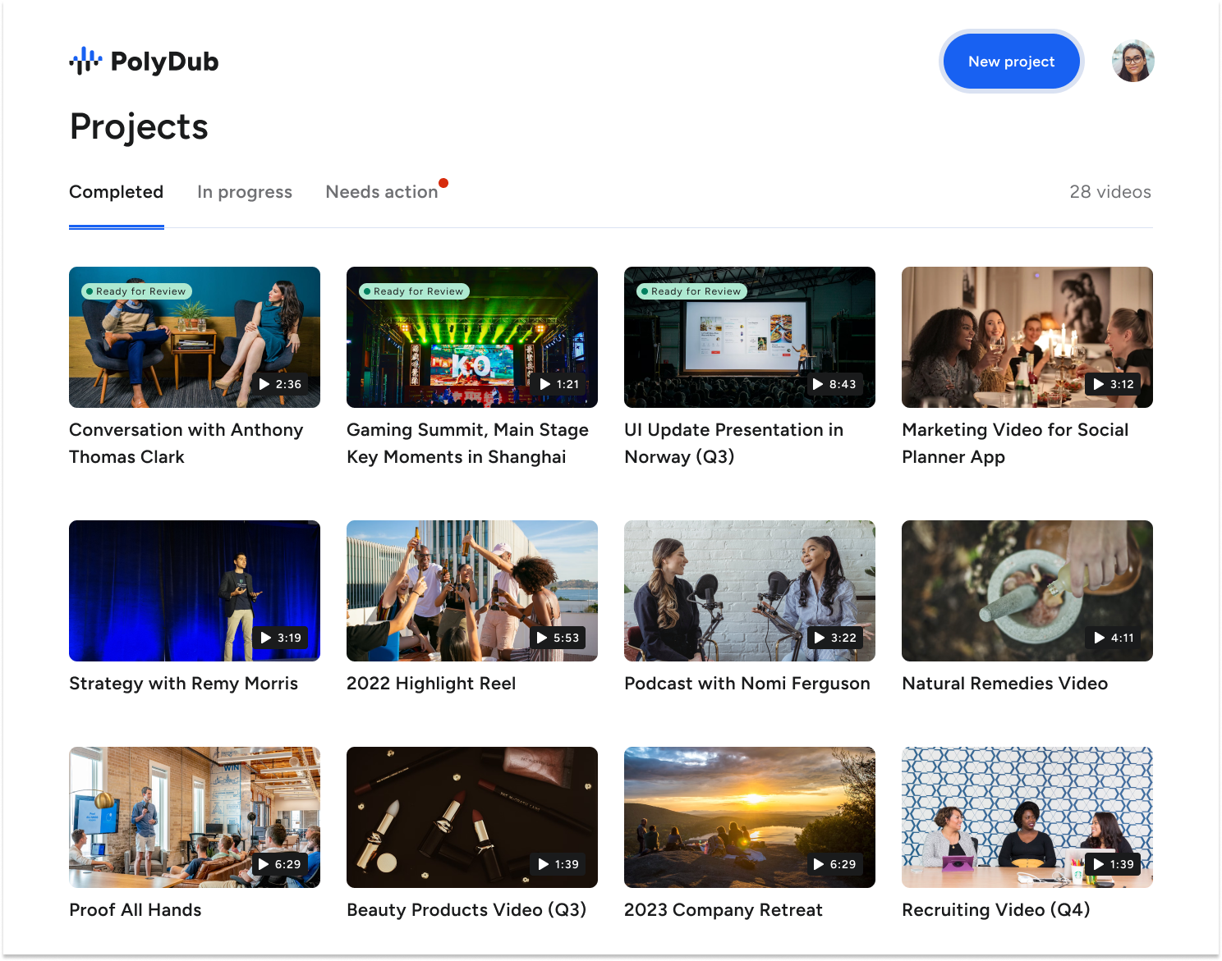This screenshot has height=961, width=1222.
Task: Click Ready for Review badge on UI Update
Action: click(x=692, y=291)
